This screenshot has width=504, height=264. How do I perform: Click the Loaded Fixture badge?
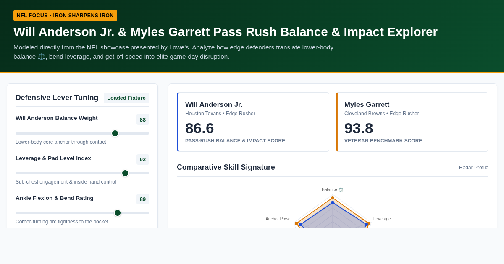(x=126, y=98)
